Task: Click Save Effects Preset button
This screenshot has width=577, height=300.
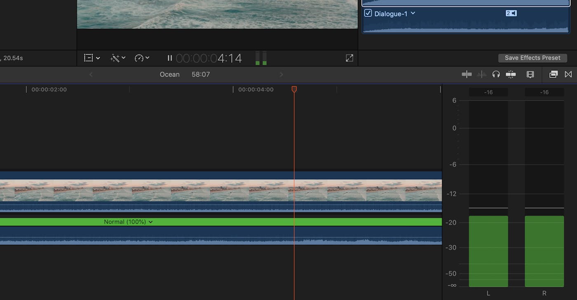Action: 532,58
